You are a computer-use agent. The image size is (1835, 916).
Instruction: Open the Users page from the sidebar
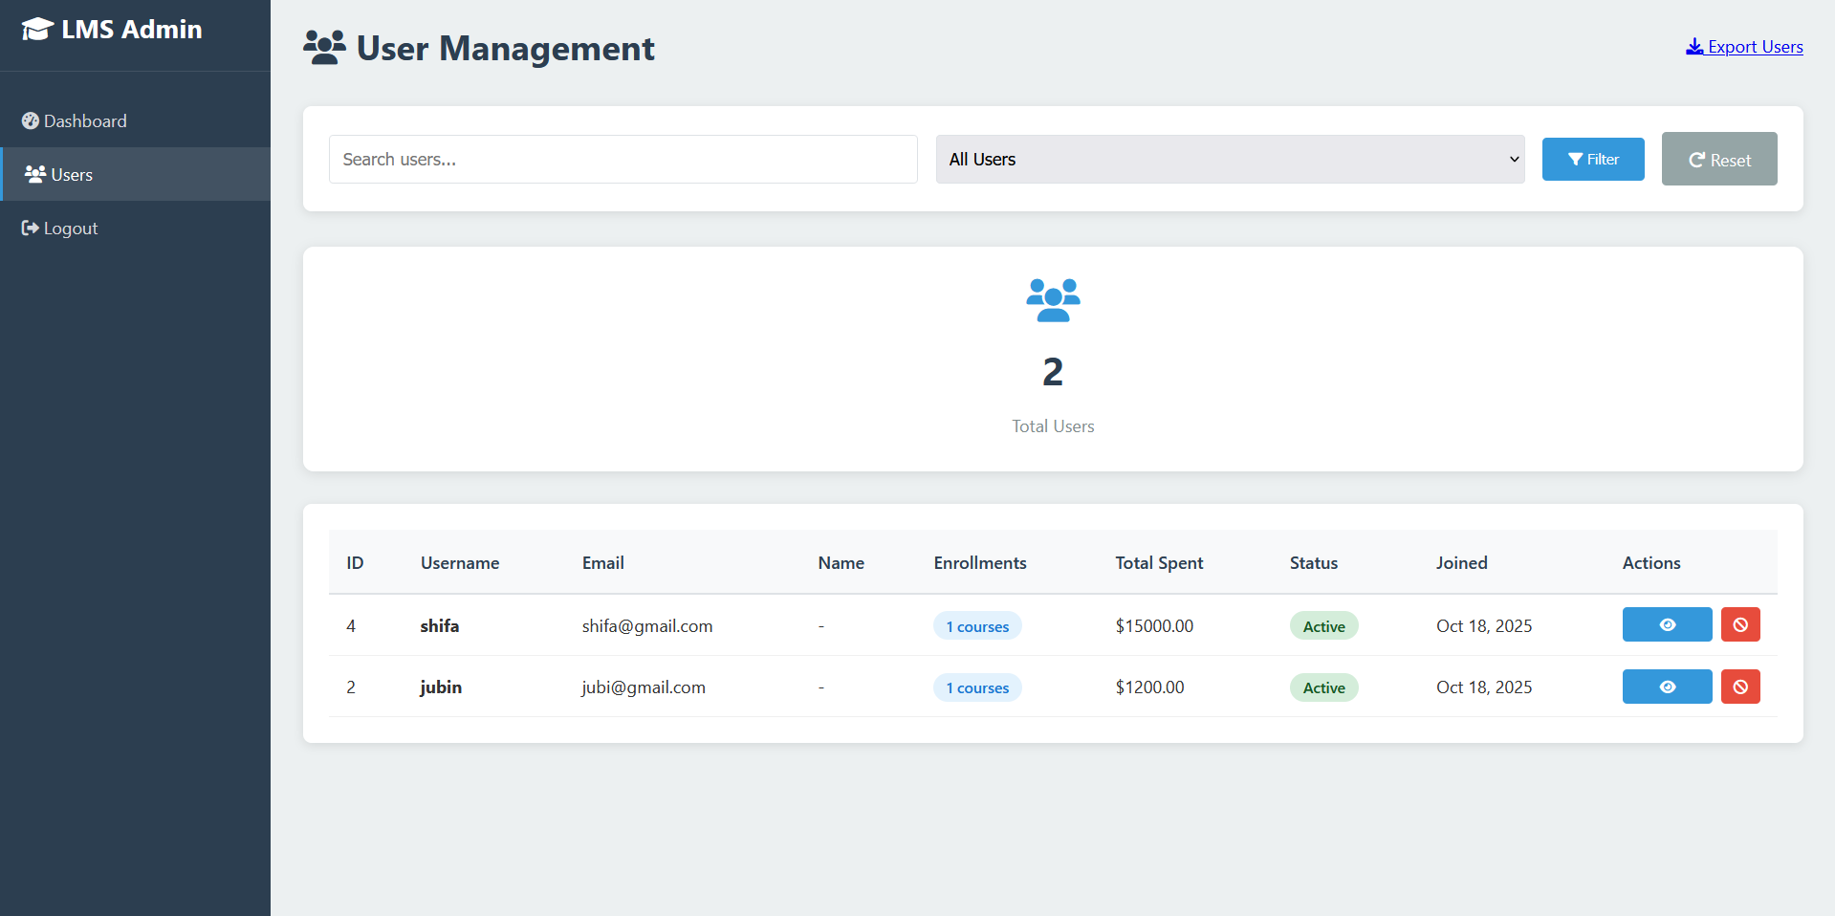pos(70,174)
